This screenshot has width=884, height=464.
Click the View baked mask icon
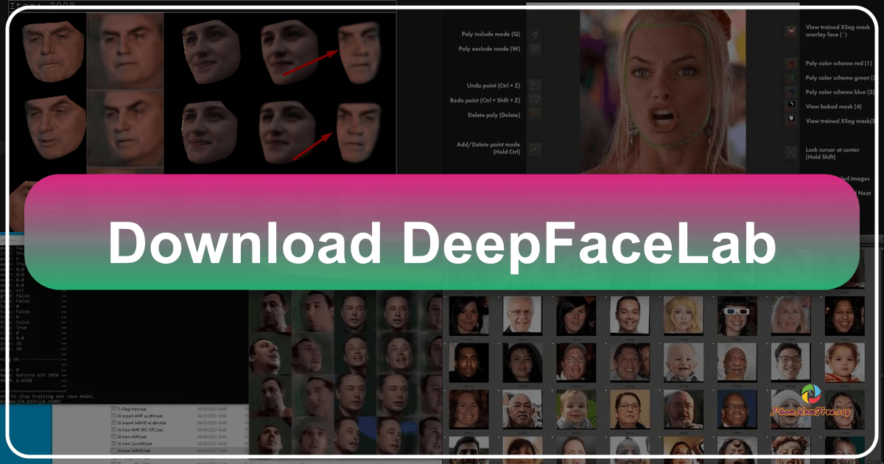click(790, 105)
